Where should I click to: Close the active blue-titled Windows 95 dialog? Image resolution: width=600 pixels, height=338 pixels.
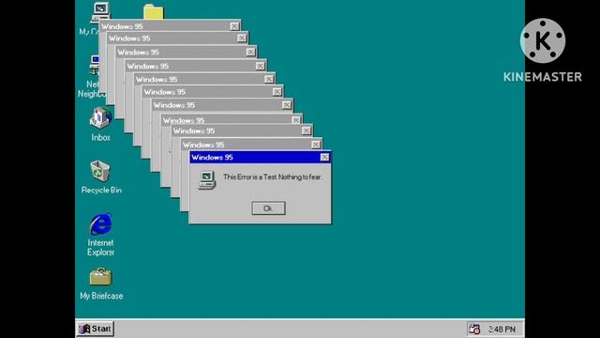click(324, 158)
